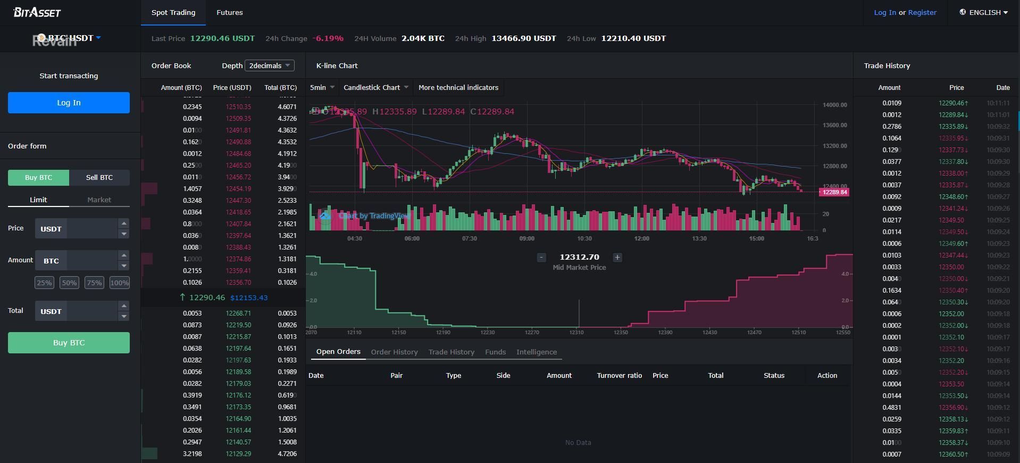Open the ENGLISH language dropdown

click(984, 12)
